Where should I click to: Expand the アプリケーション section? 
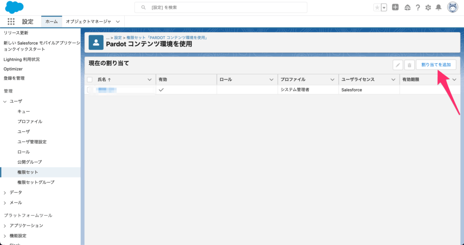click(5, 226)
